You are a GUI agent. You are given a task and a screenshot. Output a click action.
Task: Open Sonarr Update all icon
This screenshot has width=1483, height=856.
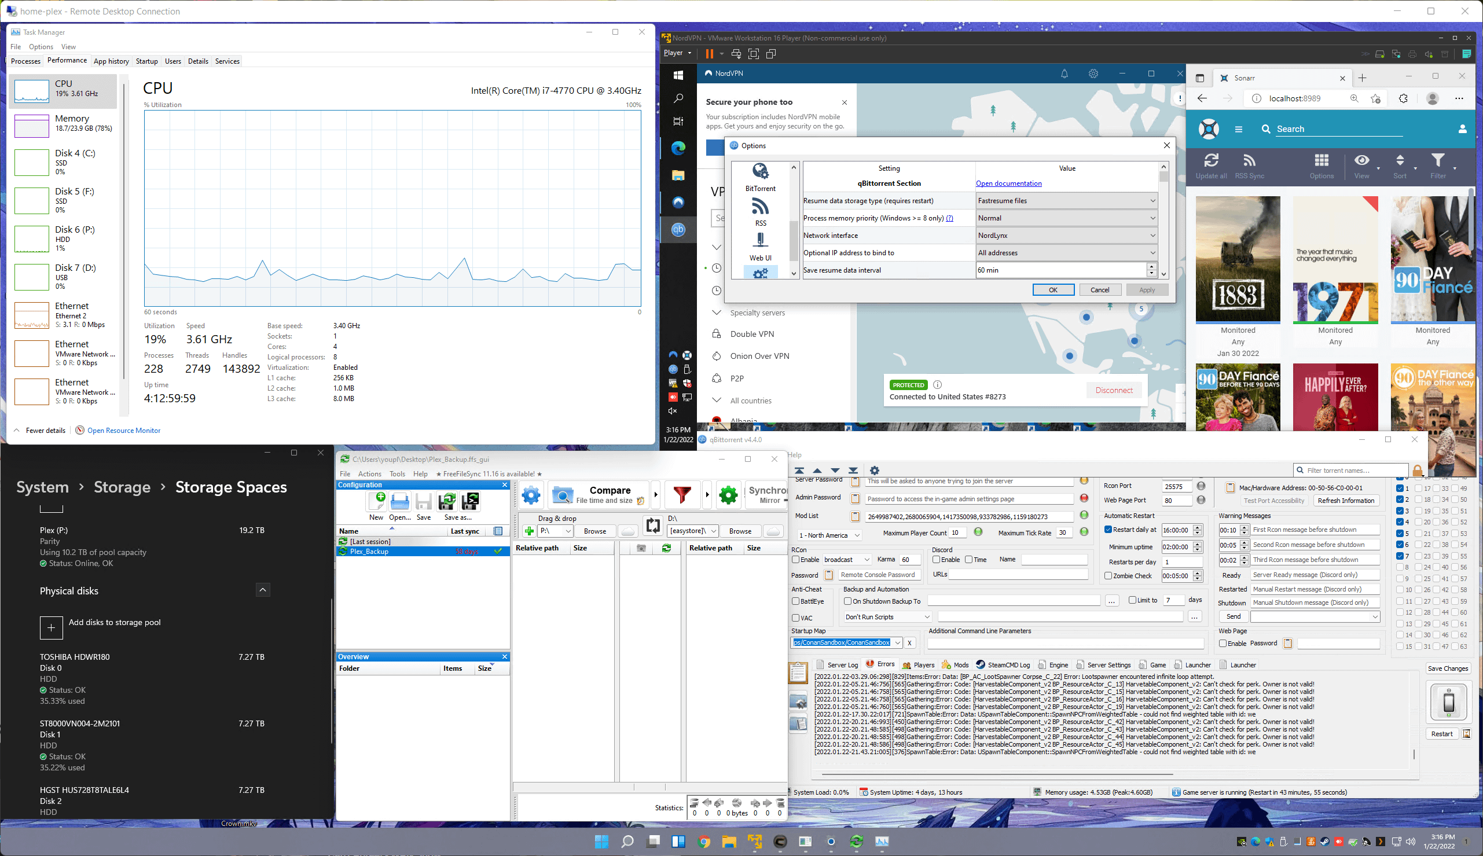point(1211,160)
